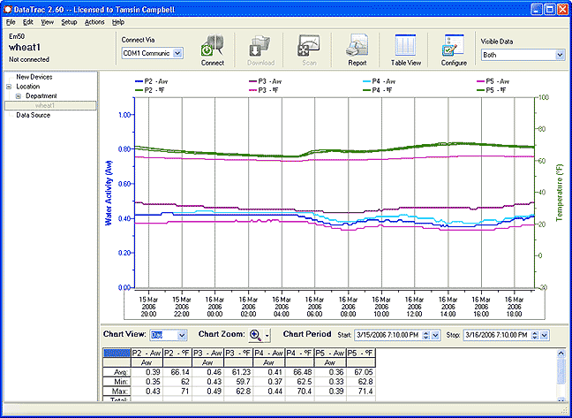This screenshot has width=572, height=418.
Task: Click the Download toolbar icon
Action: pos(260,46)
